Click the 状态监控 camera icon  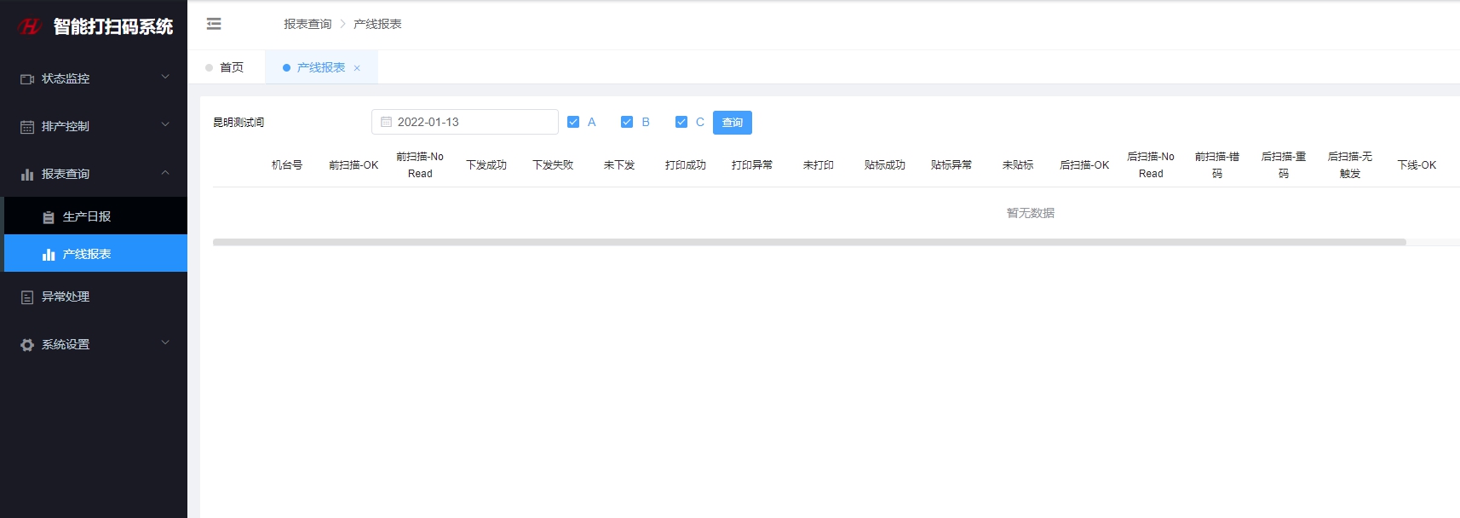(x=27, y=79)
